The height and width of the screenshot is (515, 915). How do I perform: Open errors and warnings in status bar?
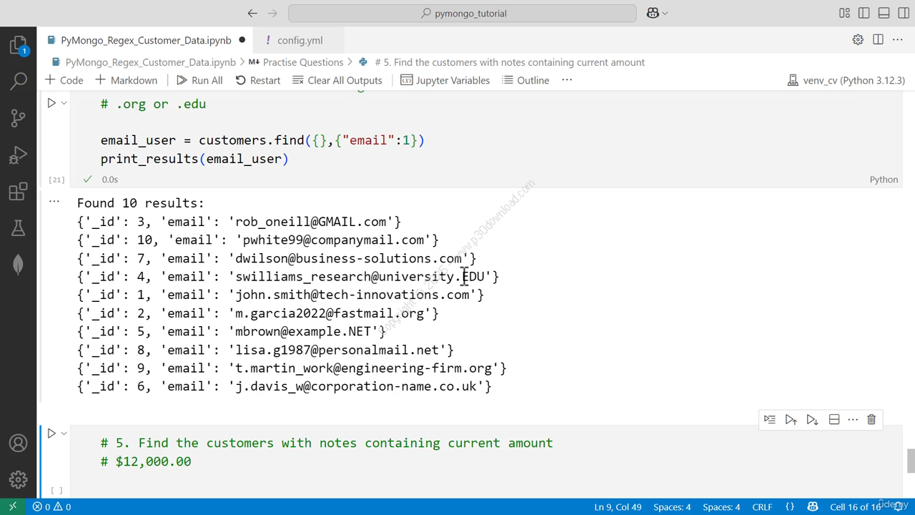point(51,506)
